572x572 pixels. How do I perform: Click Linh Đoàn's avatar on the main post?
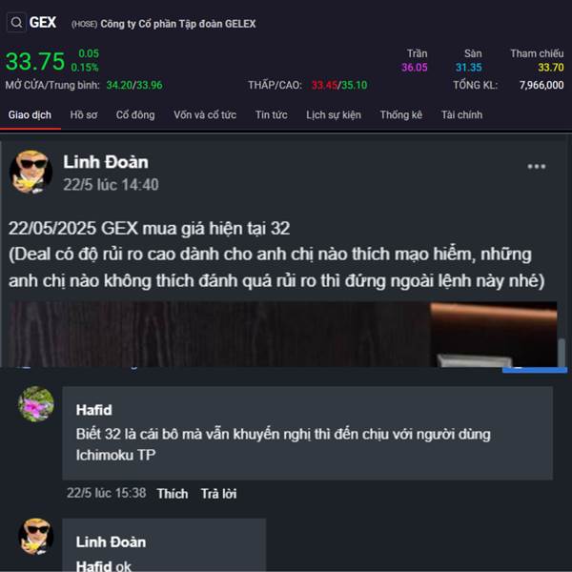(x=31, y=172)
